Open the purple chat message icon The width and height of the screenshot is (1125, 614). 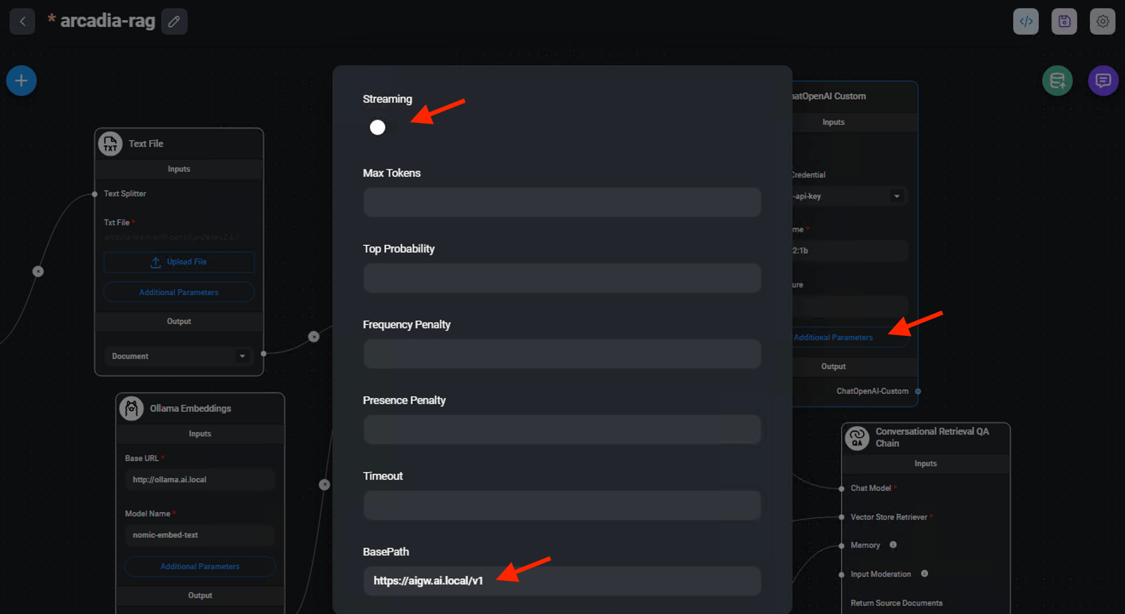pos(1103,81)
